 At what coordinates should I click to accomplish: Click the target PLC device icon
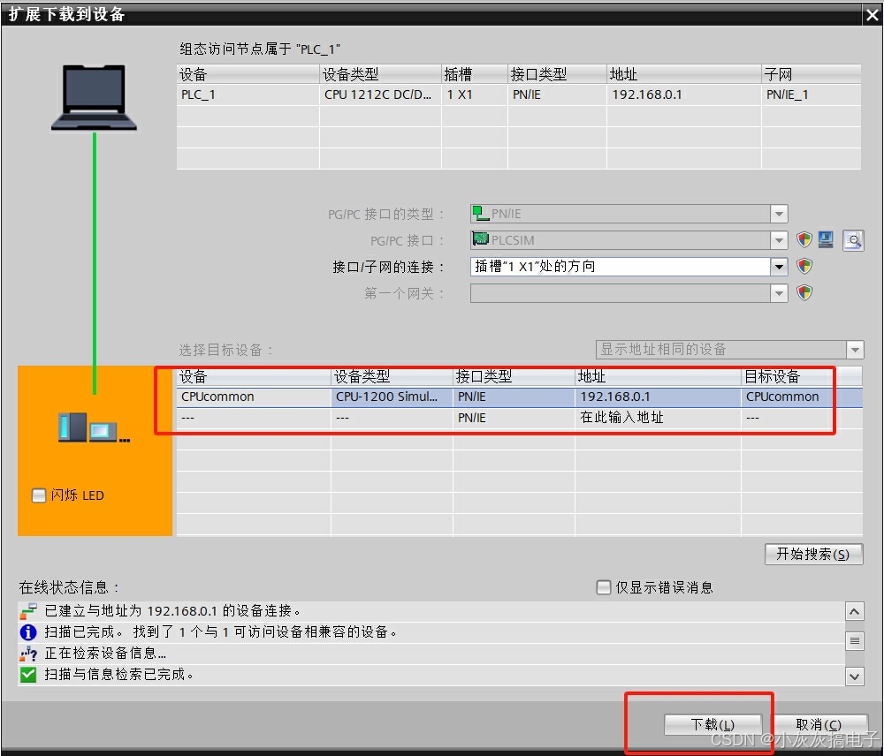click(93, 427)
